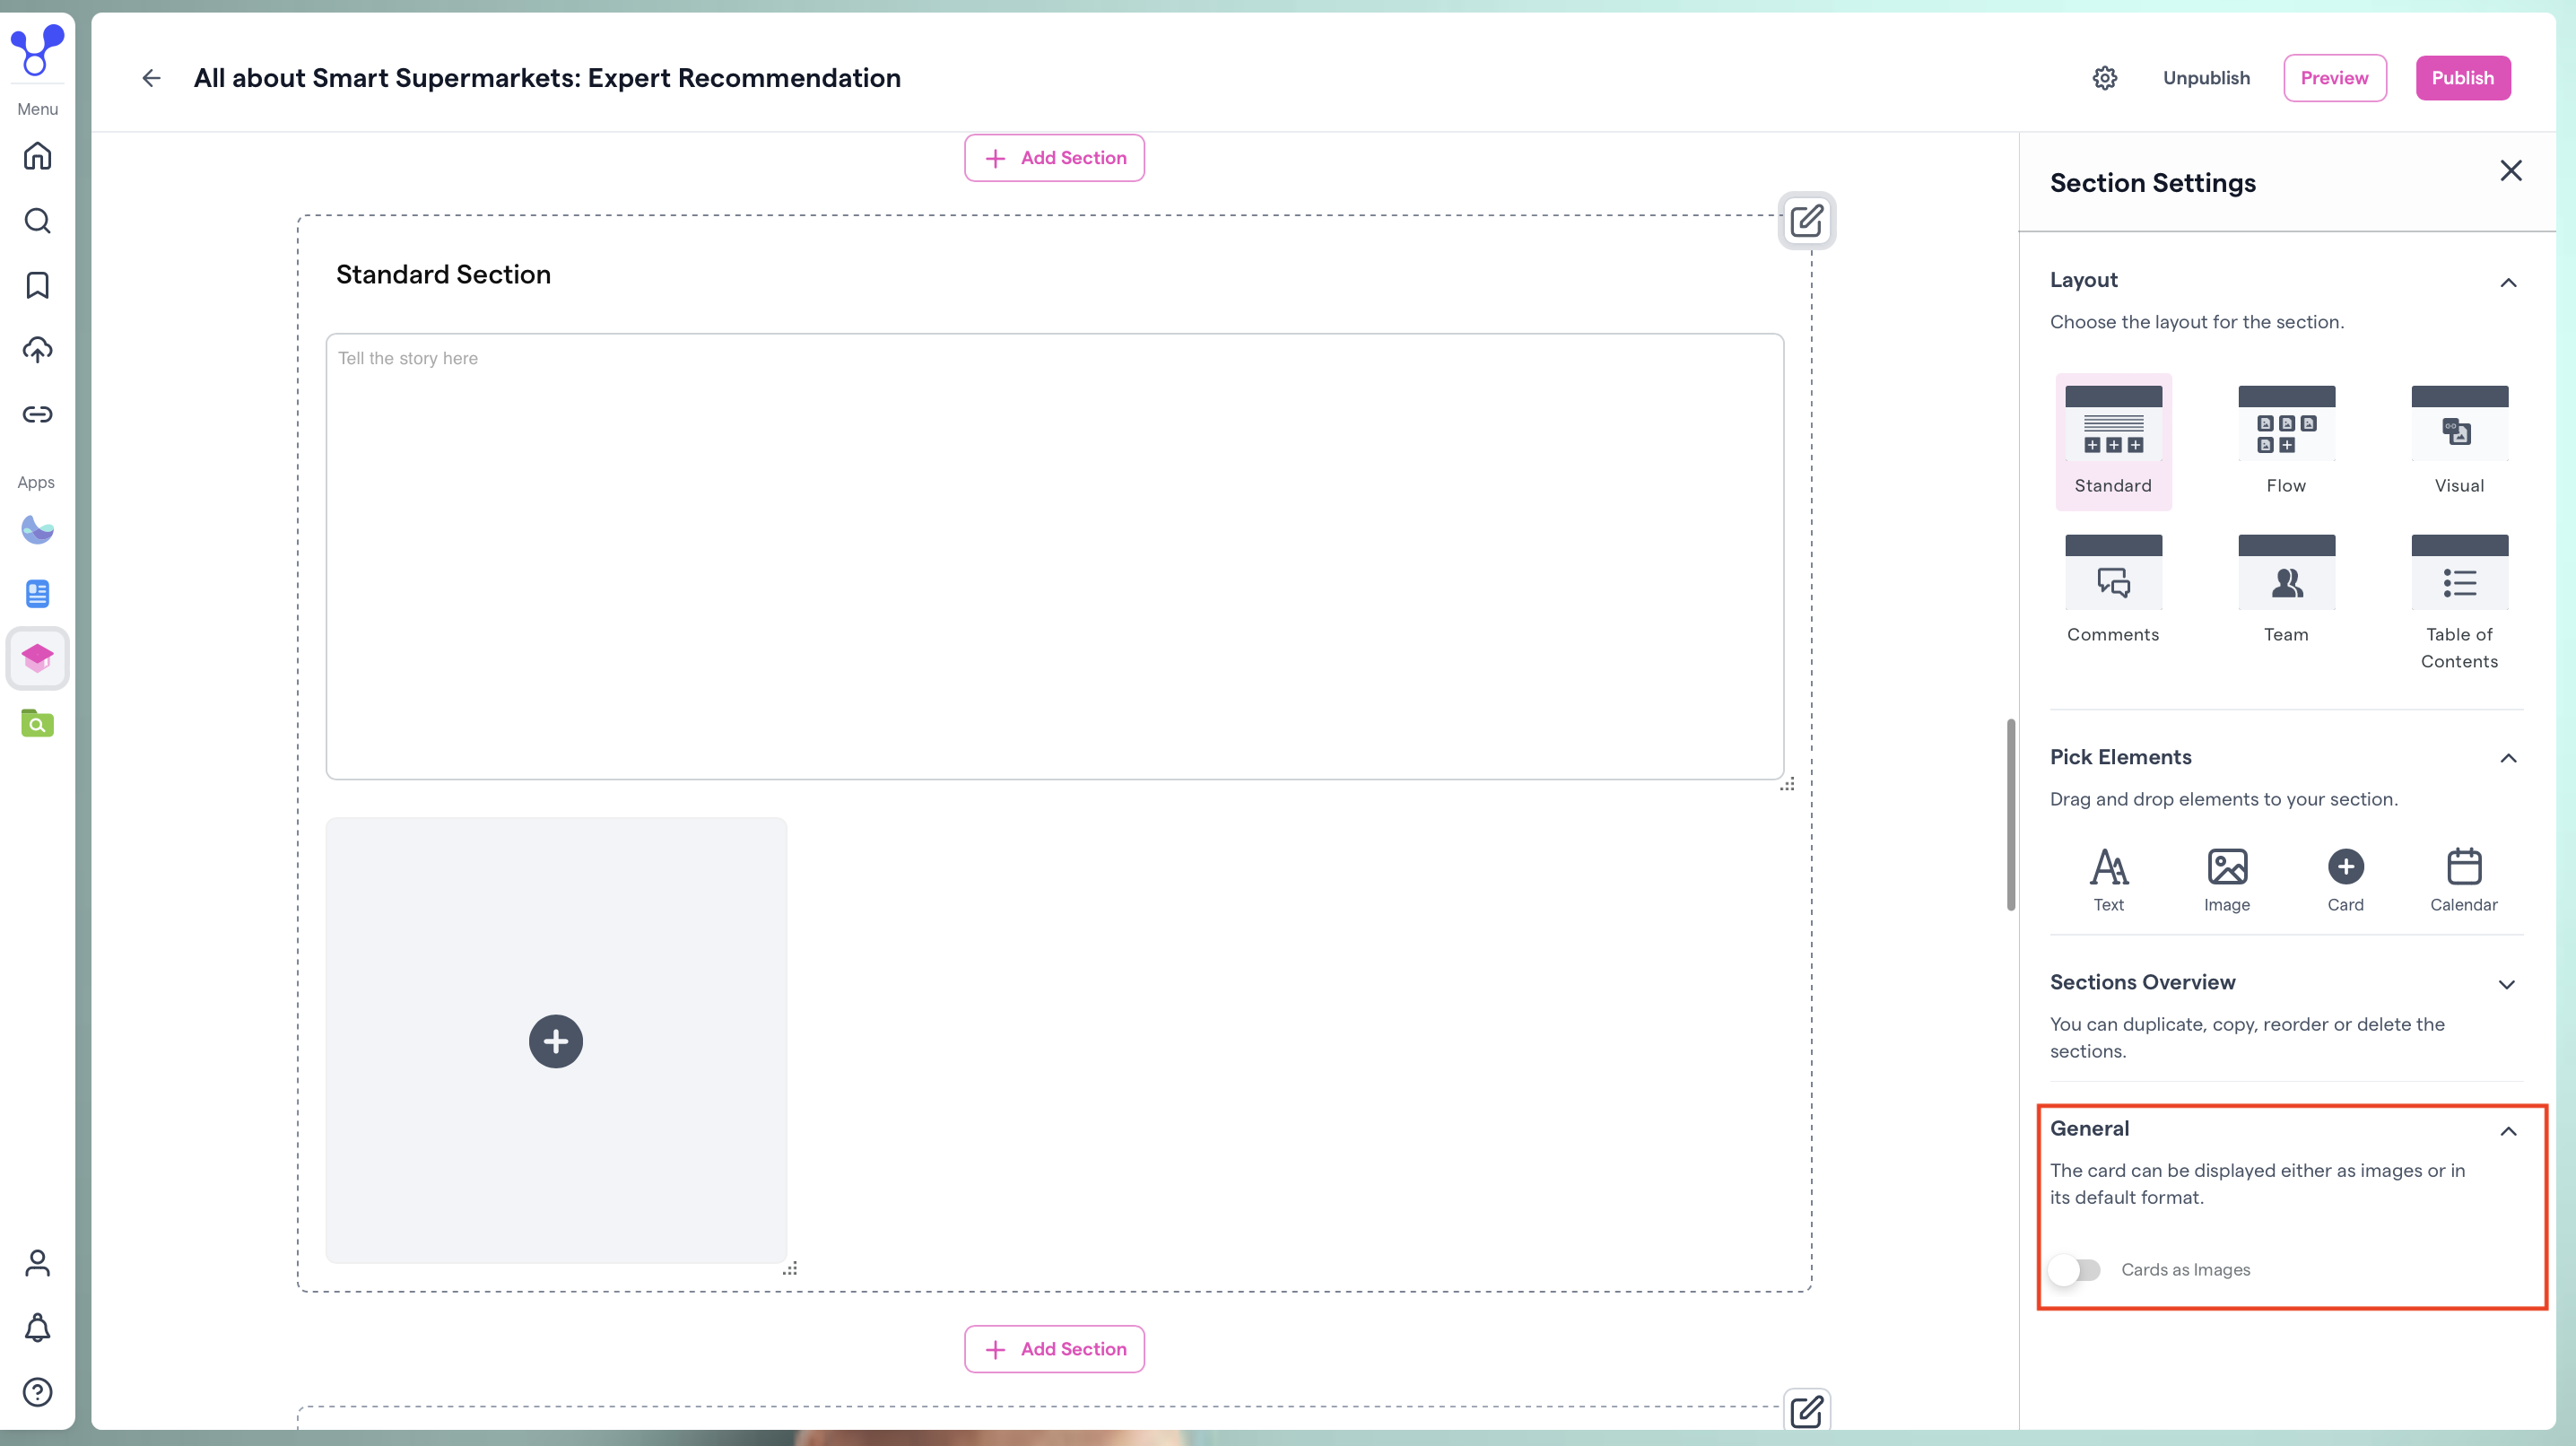The height and width of the screenshot is (1446, 2576).
Task: Open the pink graduation cap app icon
Action: point(37,658)
